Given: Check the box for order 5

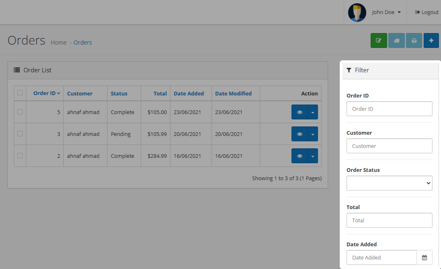Looking at the screenshot, I should click(20, 112).
